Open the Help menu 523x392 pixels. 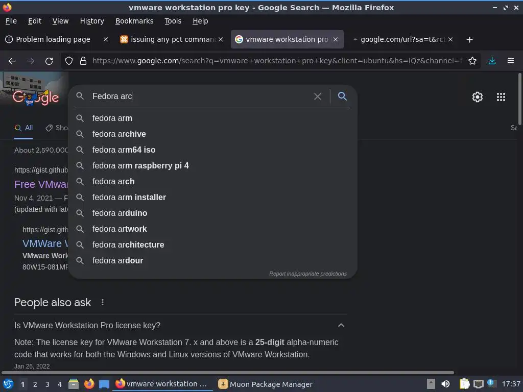pyautogui.click(x=200, y=21)
